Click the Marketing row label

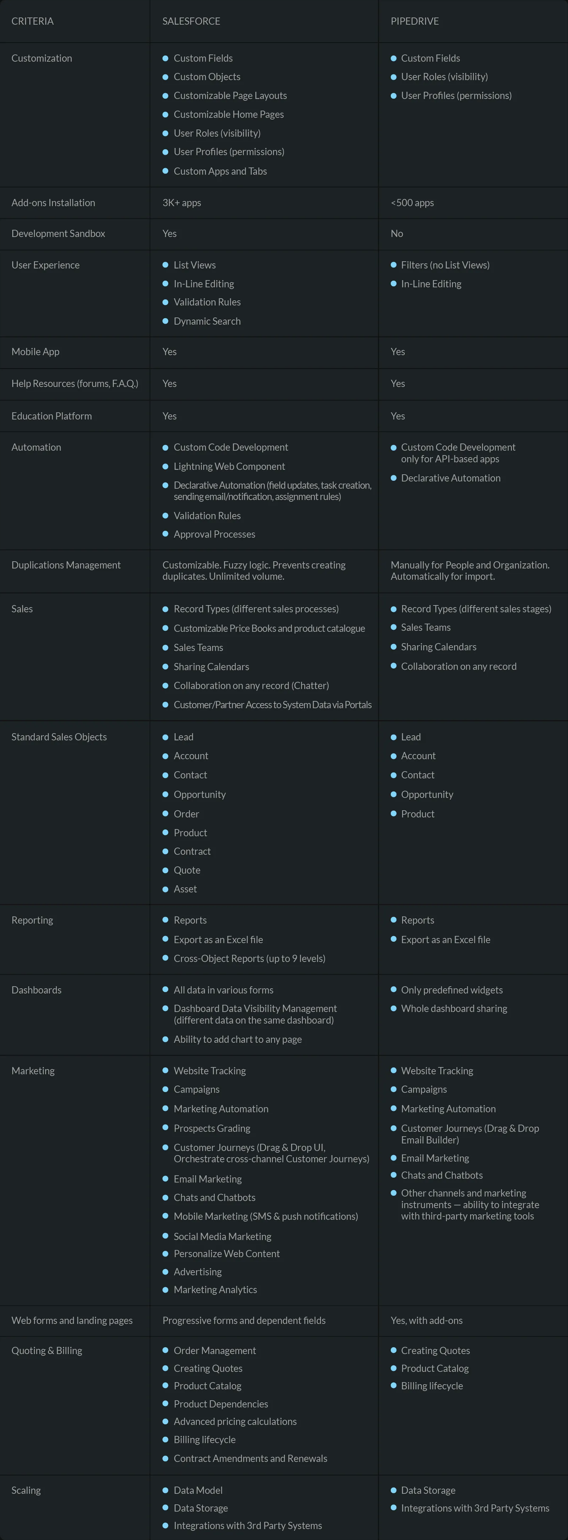point(33,1071)
